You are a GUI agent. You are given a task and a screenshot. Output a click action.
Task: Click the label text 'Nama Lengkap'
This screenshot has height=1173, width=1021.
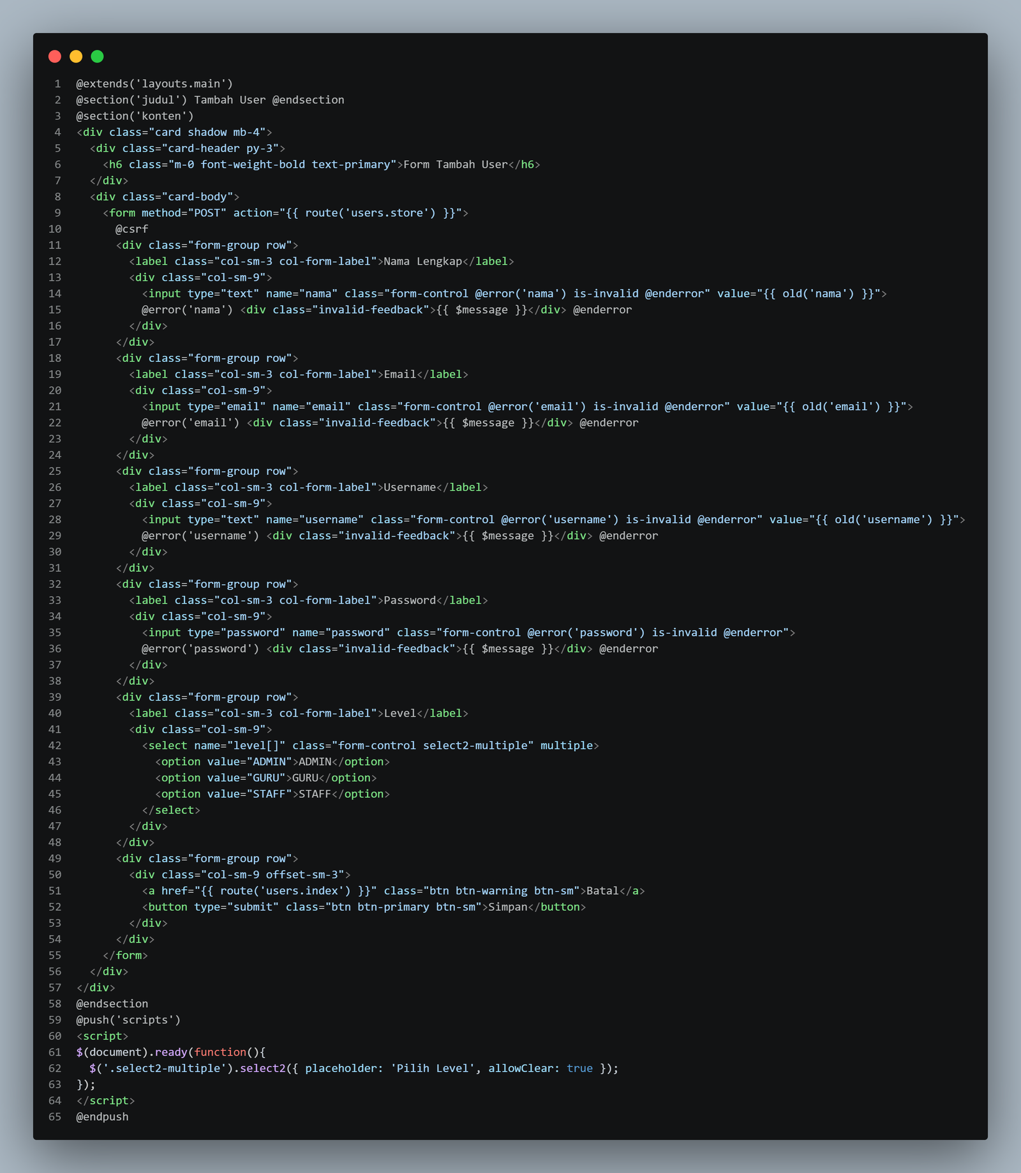click(422, 261)
